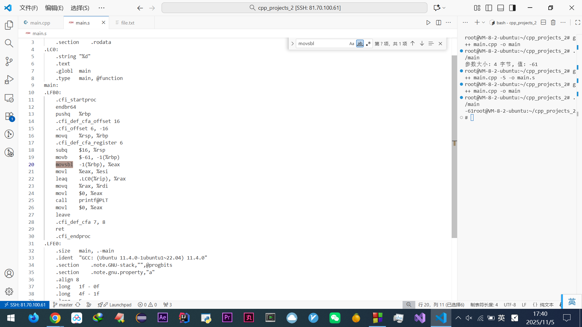Open the Source Control view
The width and height of the screenshot is (582, 327).
(9, 61)
